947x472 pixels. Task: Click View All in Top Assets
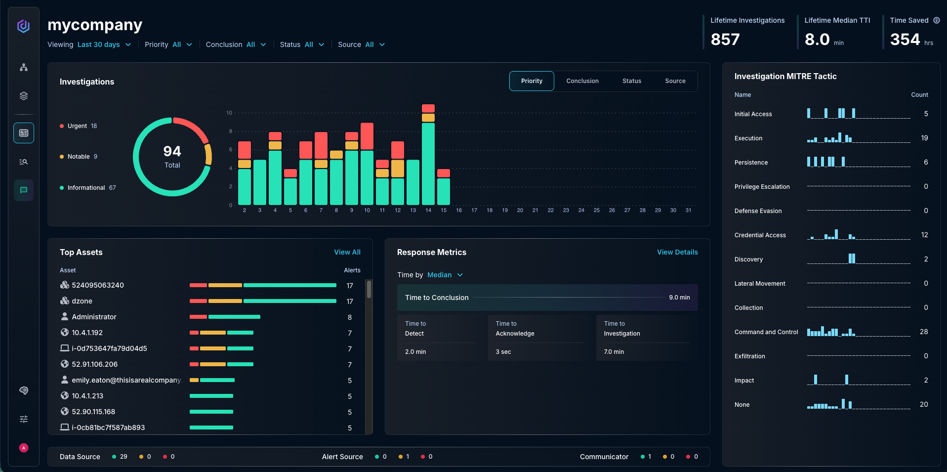point(347,252)
